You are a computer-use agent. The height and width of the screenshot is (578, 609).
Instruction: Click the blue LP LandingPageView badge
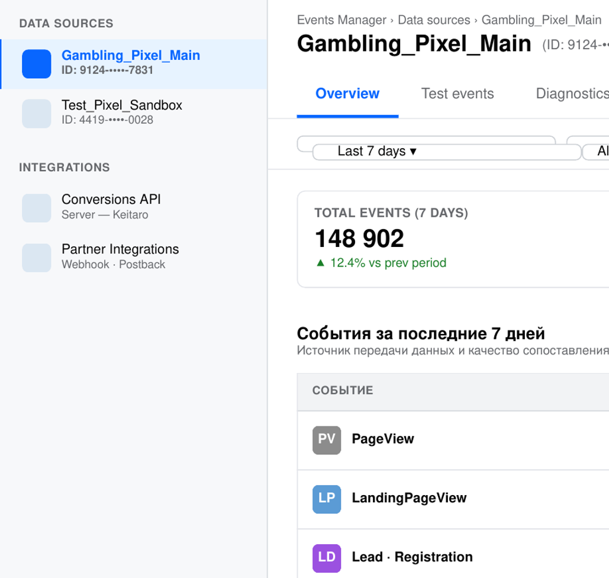[x=327, y=499]
